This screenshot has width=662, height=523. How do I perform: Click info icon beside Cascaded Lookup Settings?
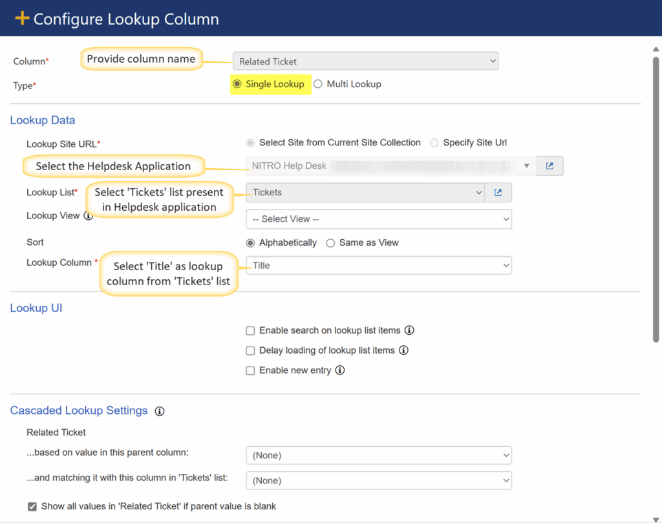point(160,411)
